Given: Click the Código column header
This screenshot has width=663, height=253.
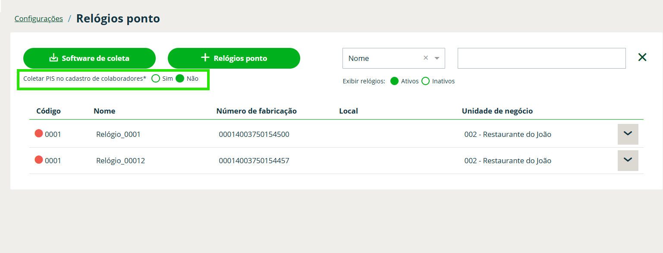Looking at the screenshot, I should click(x=48, y=111).
